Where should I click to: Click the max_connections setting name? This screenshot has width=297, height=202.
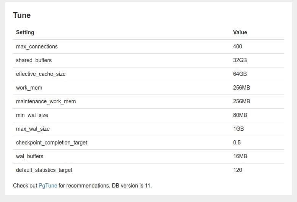37,46
